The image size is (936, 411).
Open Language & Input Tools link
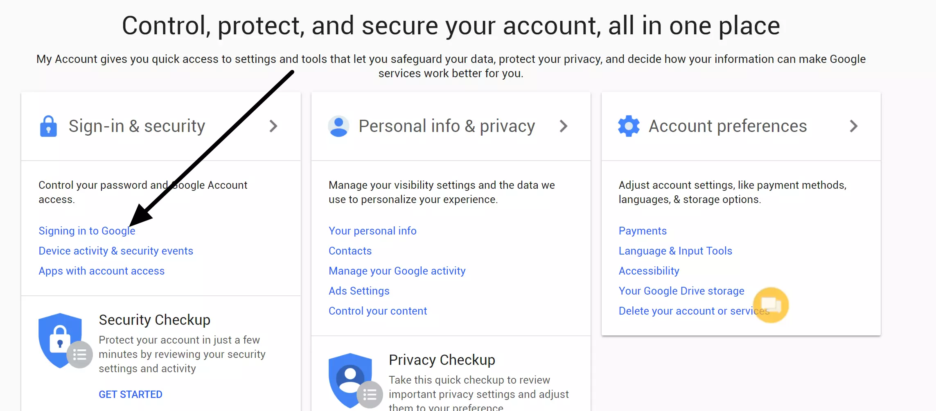pos(675,251)
